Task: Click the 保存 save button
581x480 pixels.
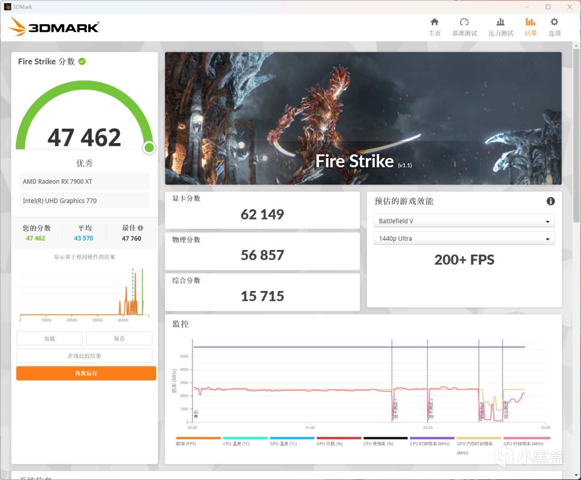Action: tap(119, 338)
